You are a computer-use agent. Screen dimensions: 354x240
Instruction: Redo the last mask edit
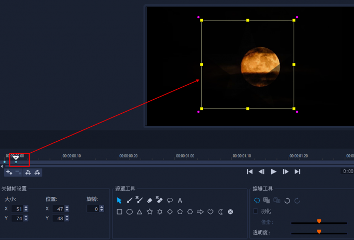click(x=297, y=201)
